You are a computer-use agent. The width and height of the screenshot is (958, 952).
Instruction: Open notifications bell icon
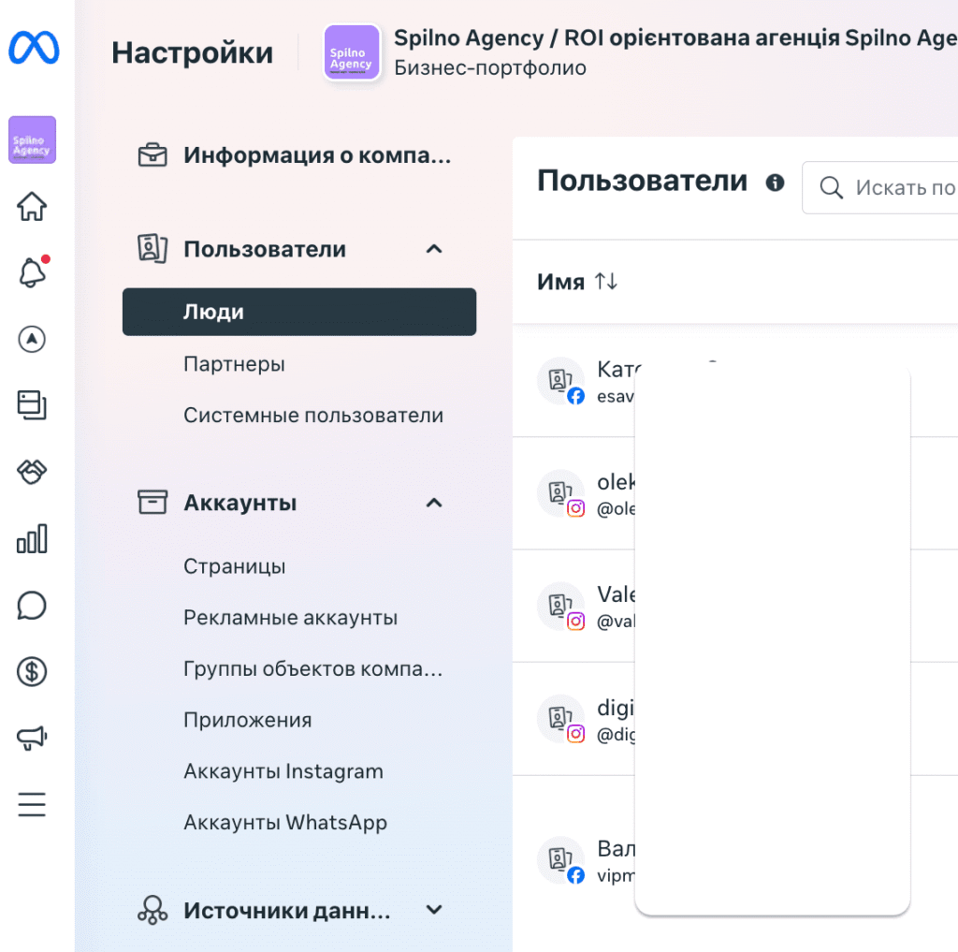coord(32,272)
